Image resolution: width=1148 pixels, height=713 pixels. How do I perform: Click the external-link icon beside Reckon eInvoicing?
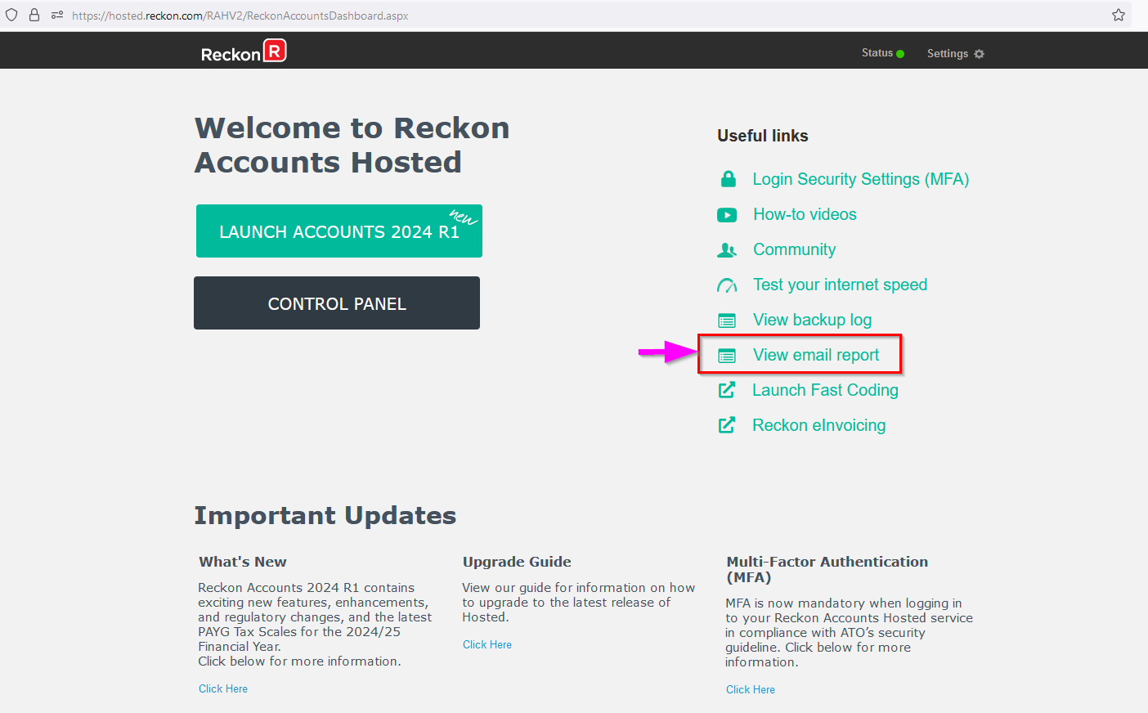pyautogui.click(x=727, y=425)
